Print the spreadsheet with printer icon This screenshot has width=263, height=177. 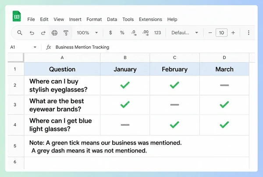coord(54,33)
